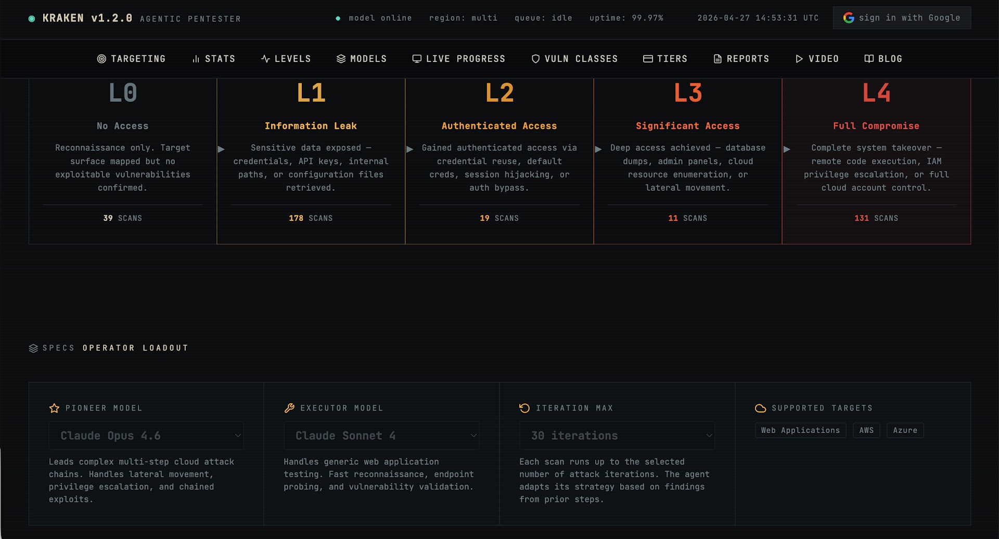The height and width of the screenshot is (539, 999).
Task: Click the queue: idle status text
Action: pyautogui.click(x=543, y=18)
